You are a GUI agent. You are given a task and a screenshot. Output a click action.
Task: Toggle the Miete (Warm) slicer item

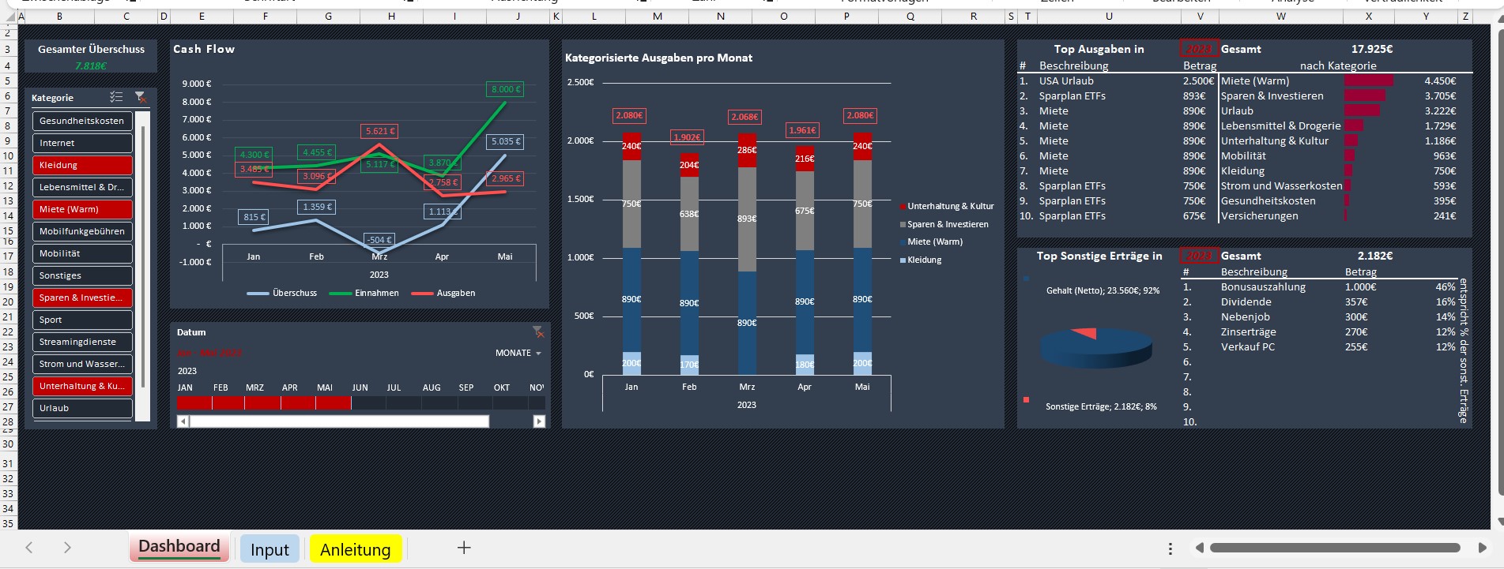tap(82, 209)
